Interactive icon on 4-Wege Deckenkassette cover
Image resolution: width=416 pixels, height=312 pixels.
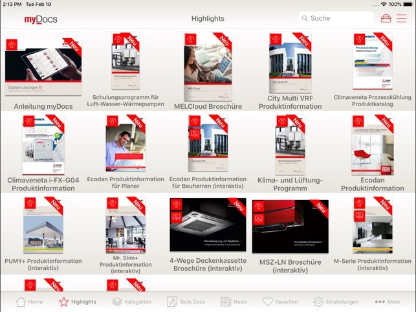[x=176, y=217]
